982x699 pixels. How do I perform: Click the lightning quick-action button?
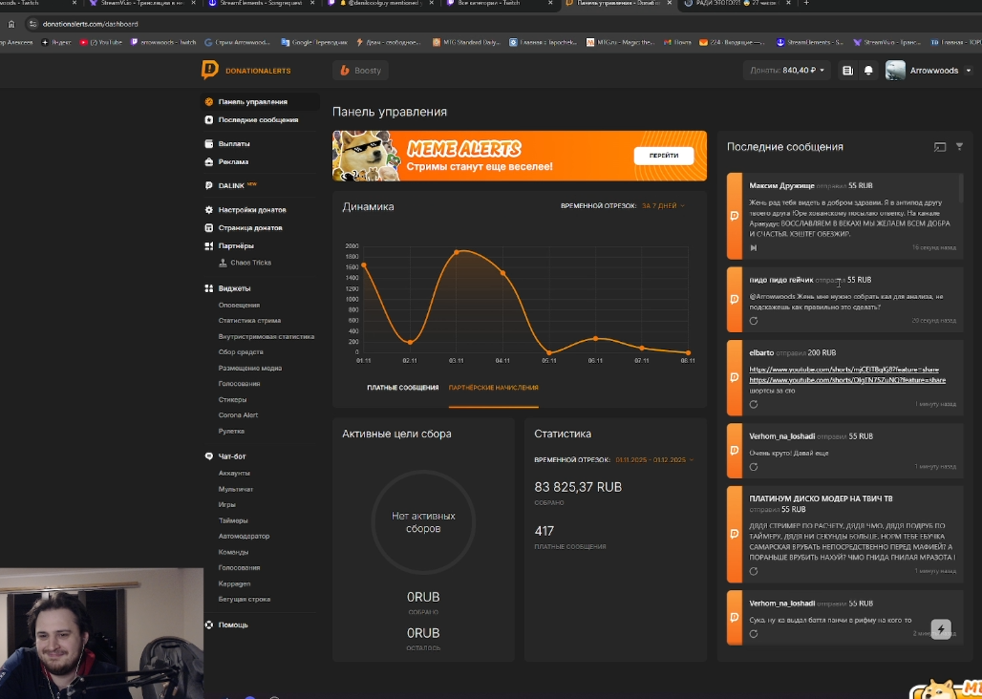[x=941, y=629]
